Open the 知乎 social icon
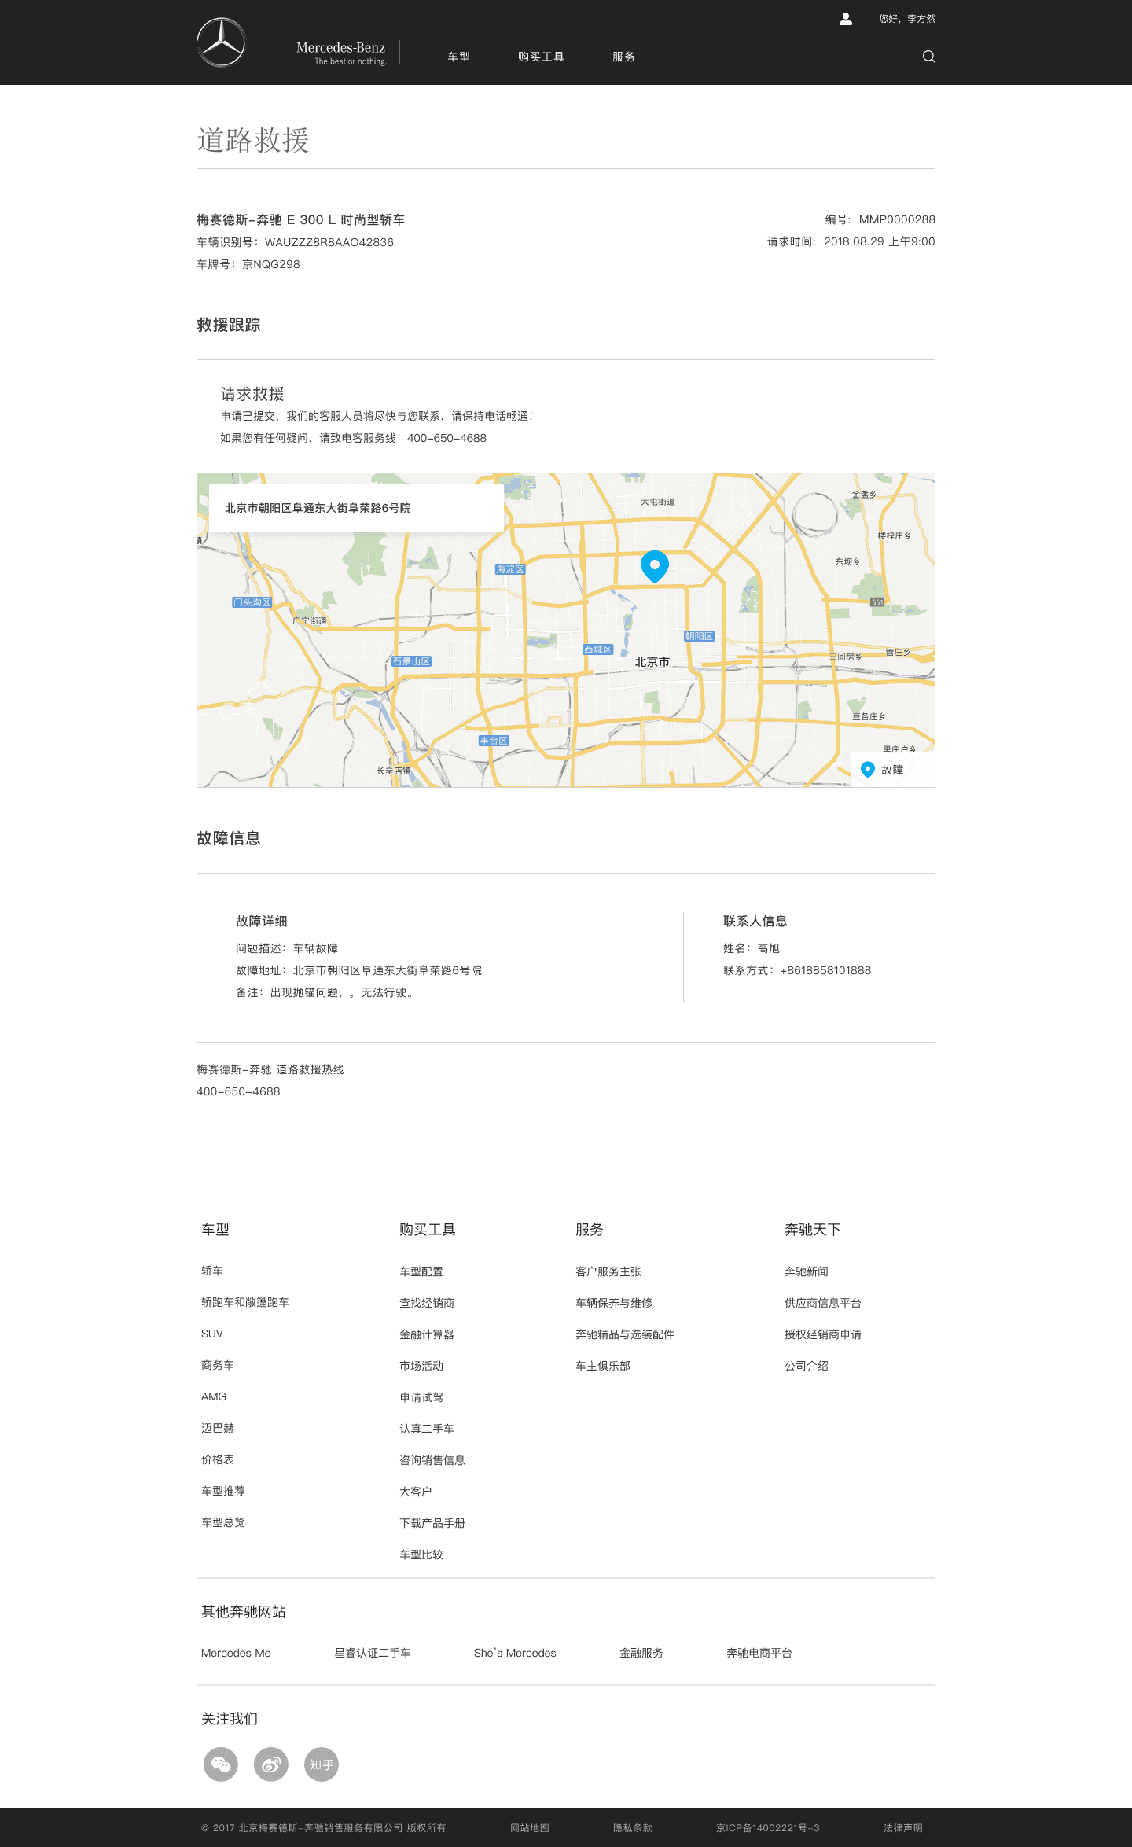1132x1847 pixels. (x=322, y=1764)
